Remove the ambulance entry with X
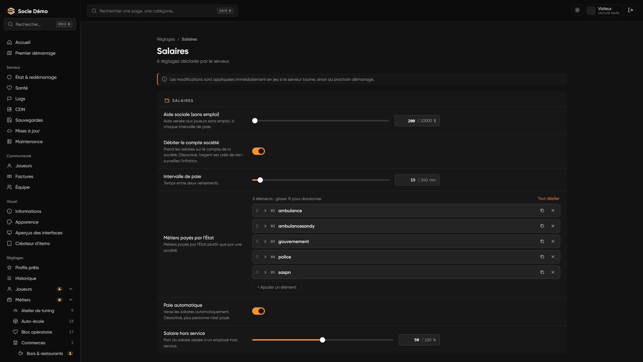Screen dimensions: 643x362 click(553, 211)
